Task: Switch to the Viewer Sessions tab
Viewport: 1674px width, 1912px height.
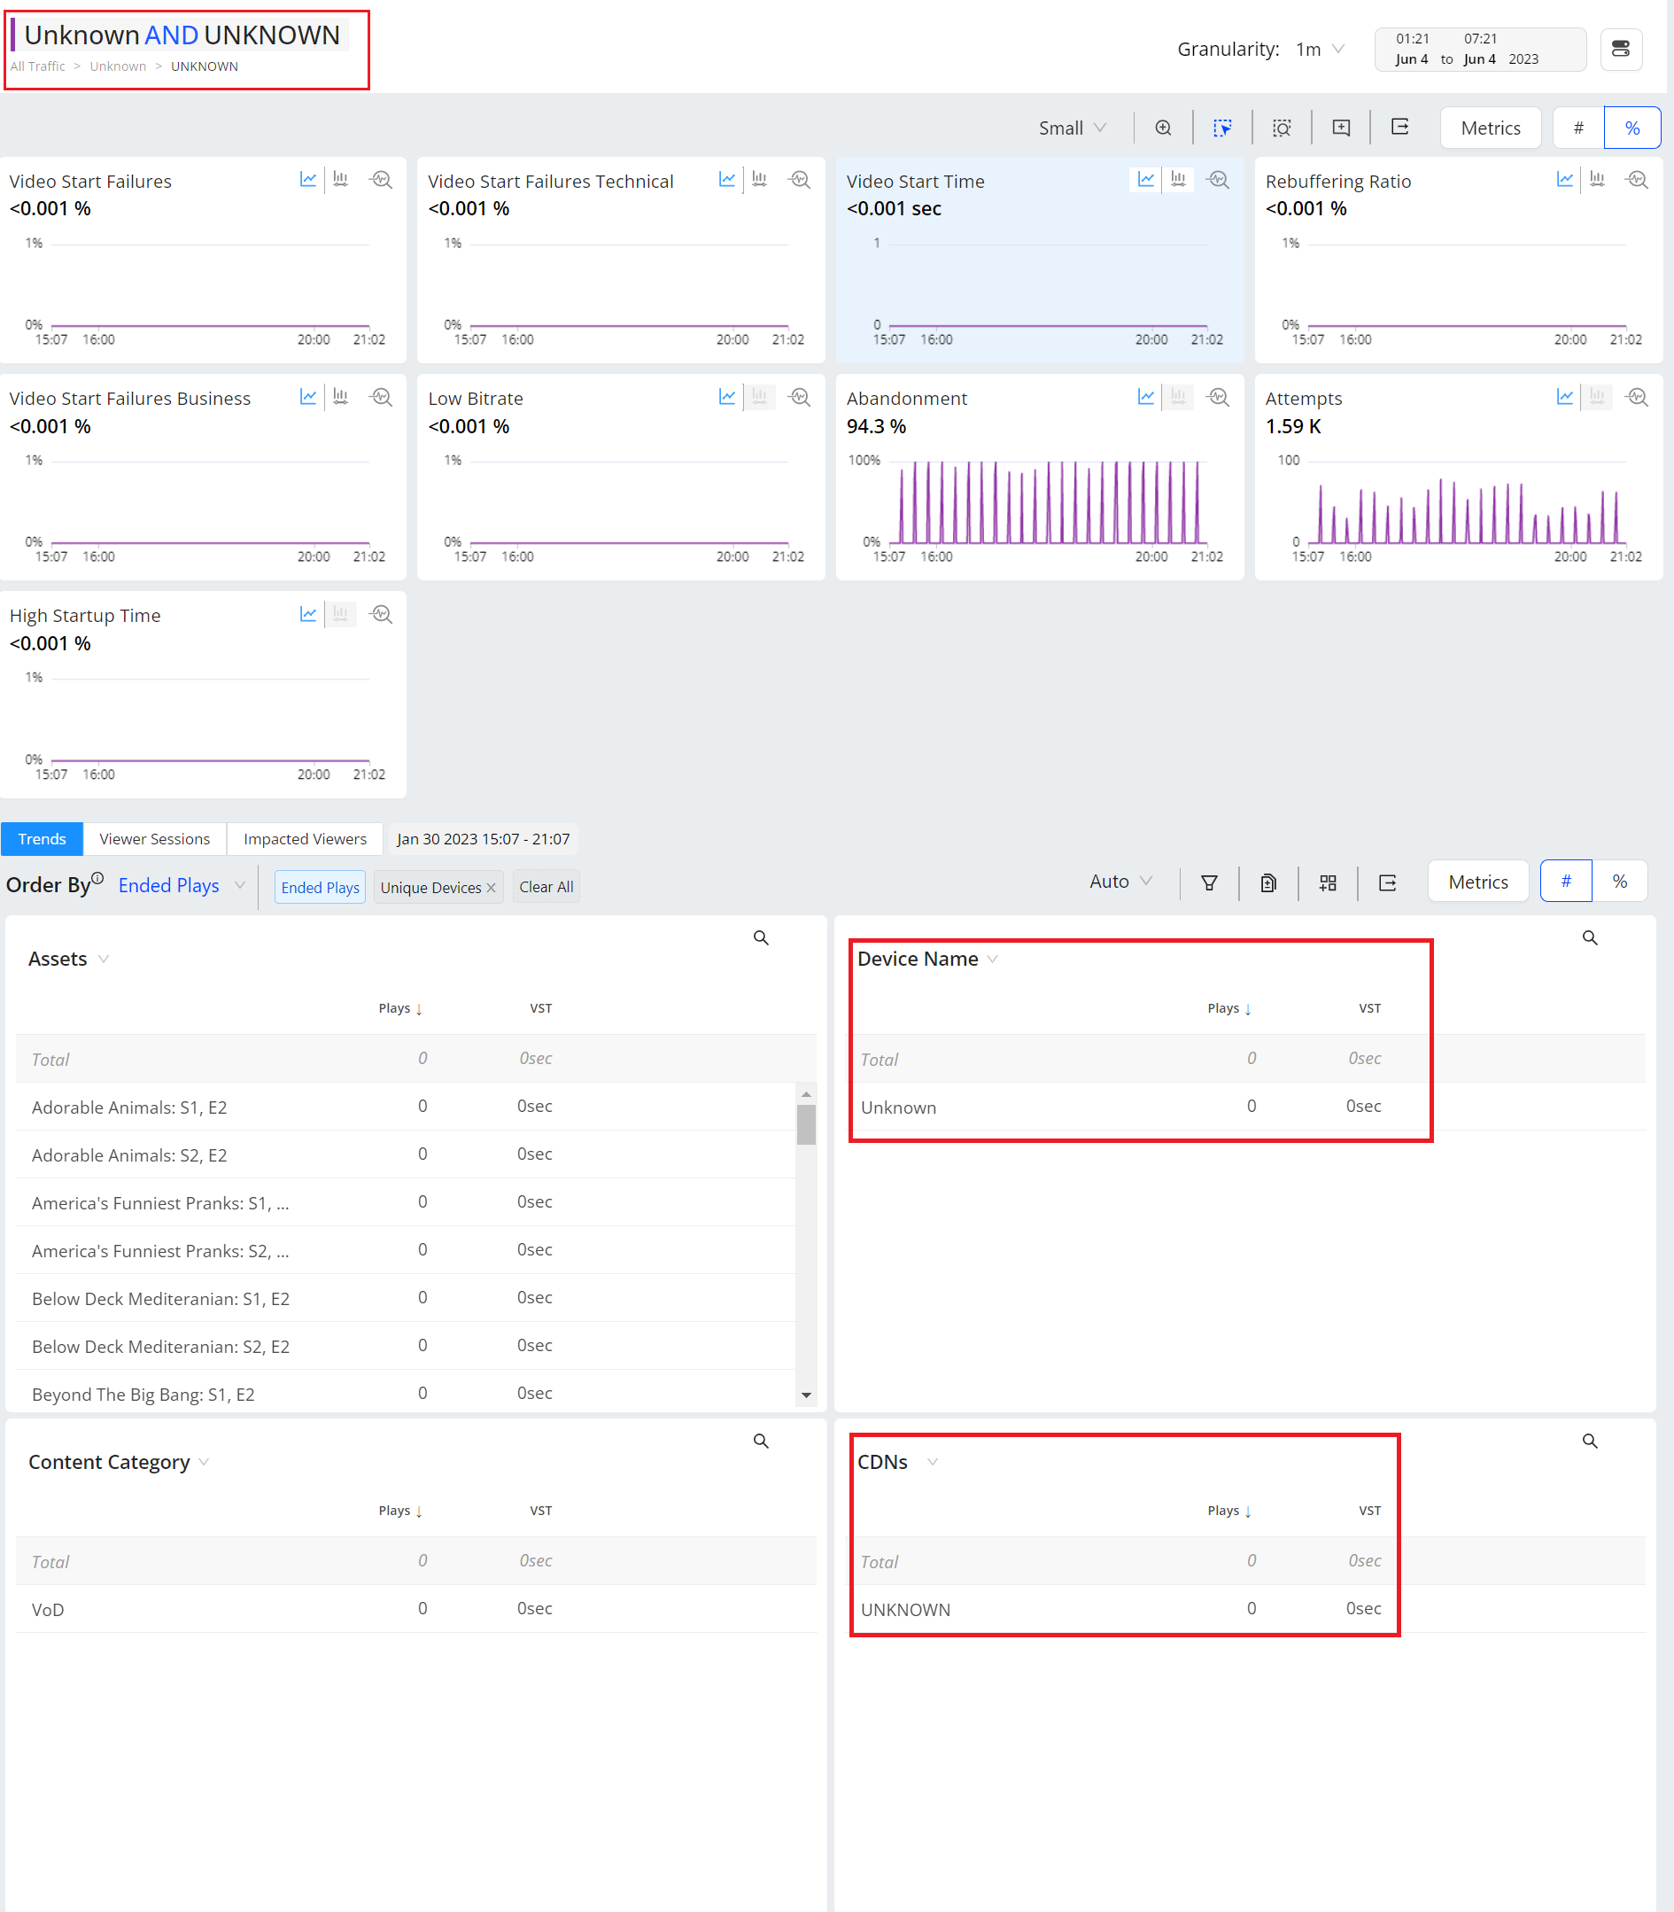Action: (x=154, y=838)
